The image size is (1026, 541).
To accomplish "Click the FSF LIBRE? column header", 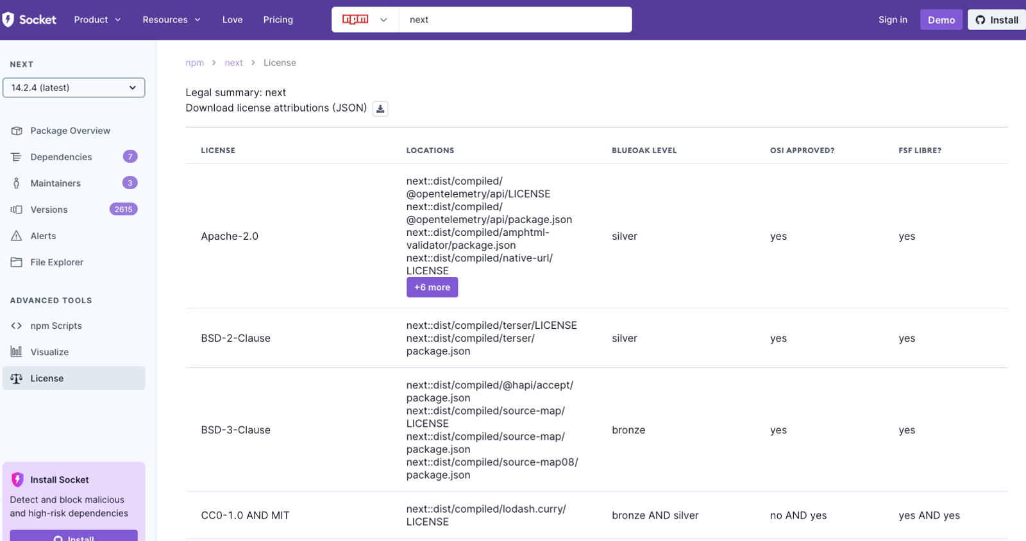I will (x=920, y=151).
